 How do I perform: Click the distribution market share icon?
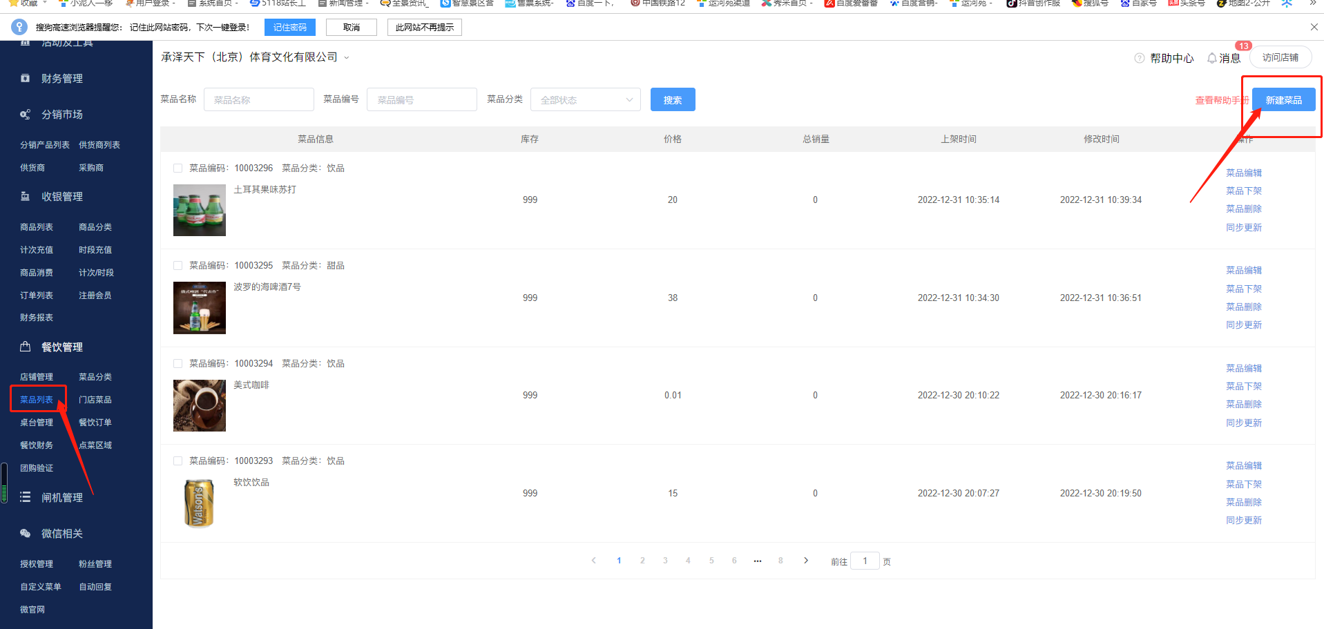pyautogui.click(x=25, y=115)
